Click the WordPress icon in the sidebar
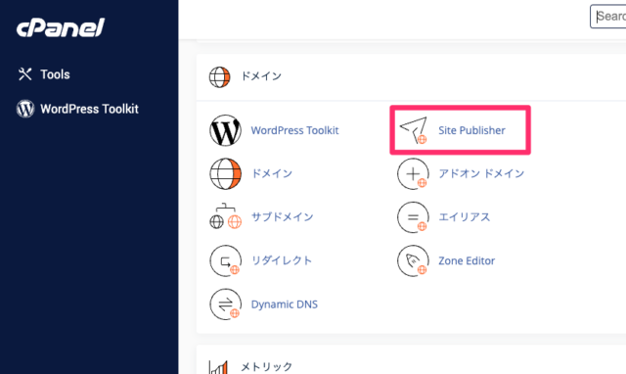 [25, 109]
